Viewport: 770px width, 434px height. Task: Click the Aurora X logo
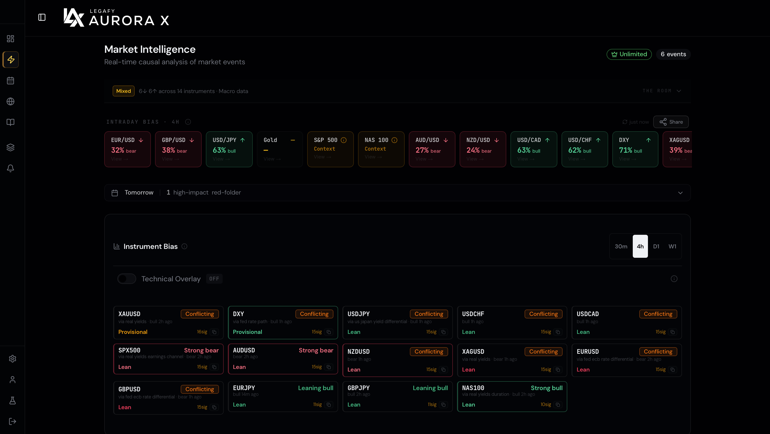[x=116, y=17]
